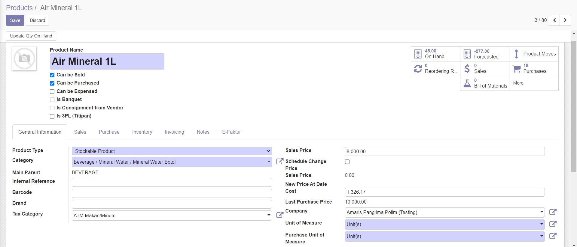
Task: Click the Save button
Action: pos(15,20)
